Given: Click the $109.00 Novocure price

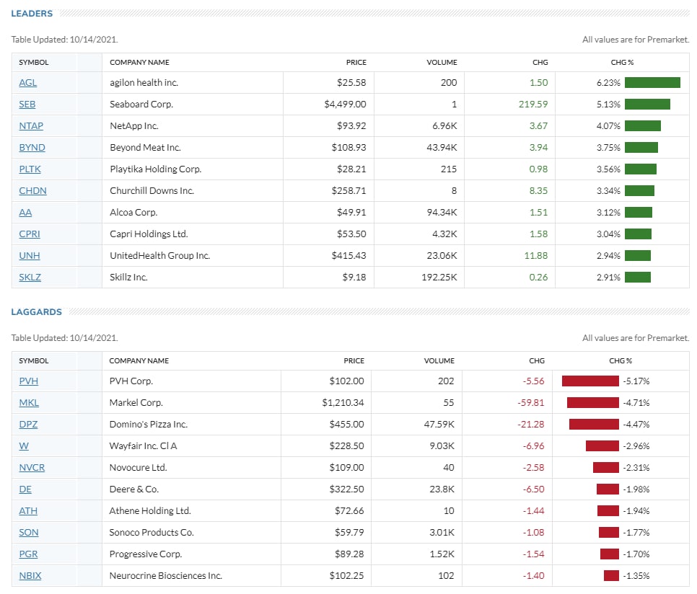Looking at the screenshot, I should 346,468.
